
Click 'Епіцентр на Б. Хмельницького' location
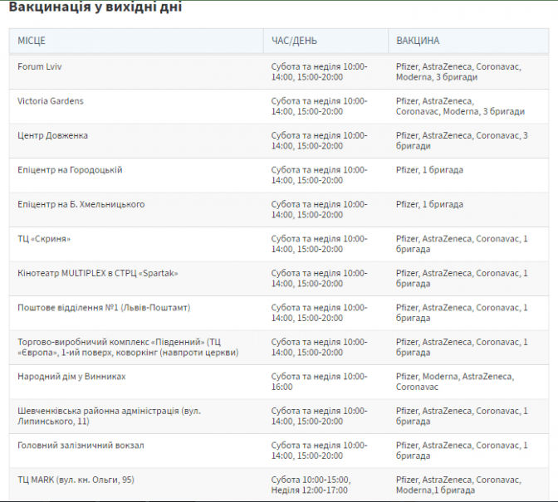pyautogui.click(x=81, y=204)
